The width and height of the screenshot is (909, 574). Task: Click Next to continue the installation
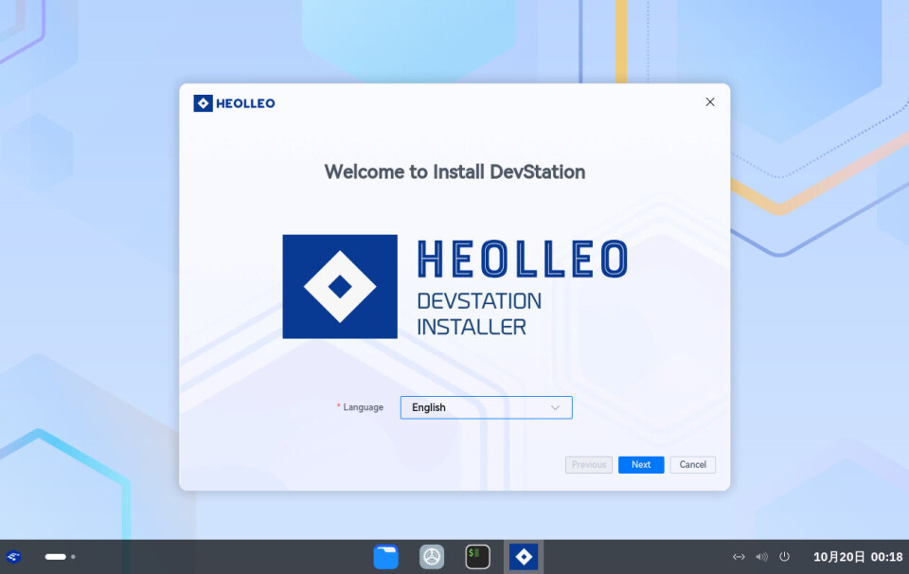coord(641,464)
